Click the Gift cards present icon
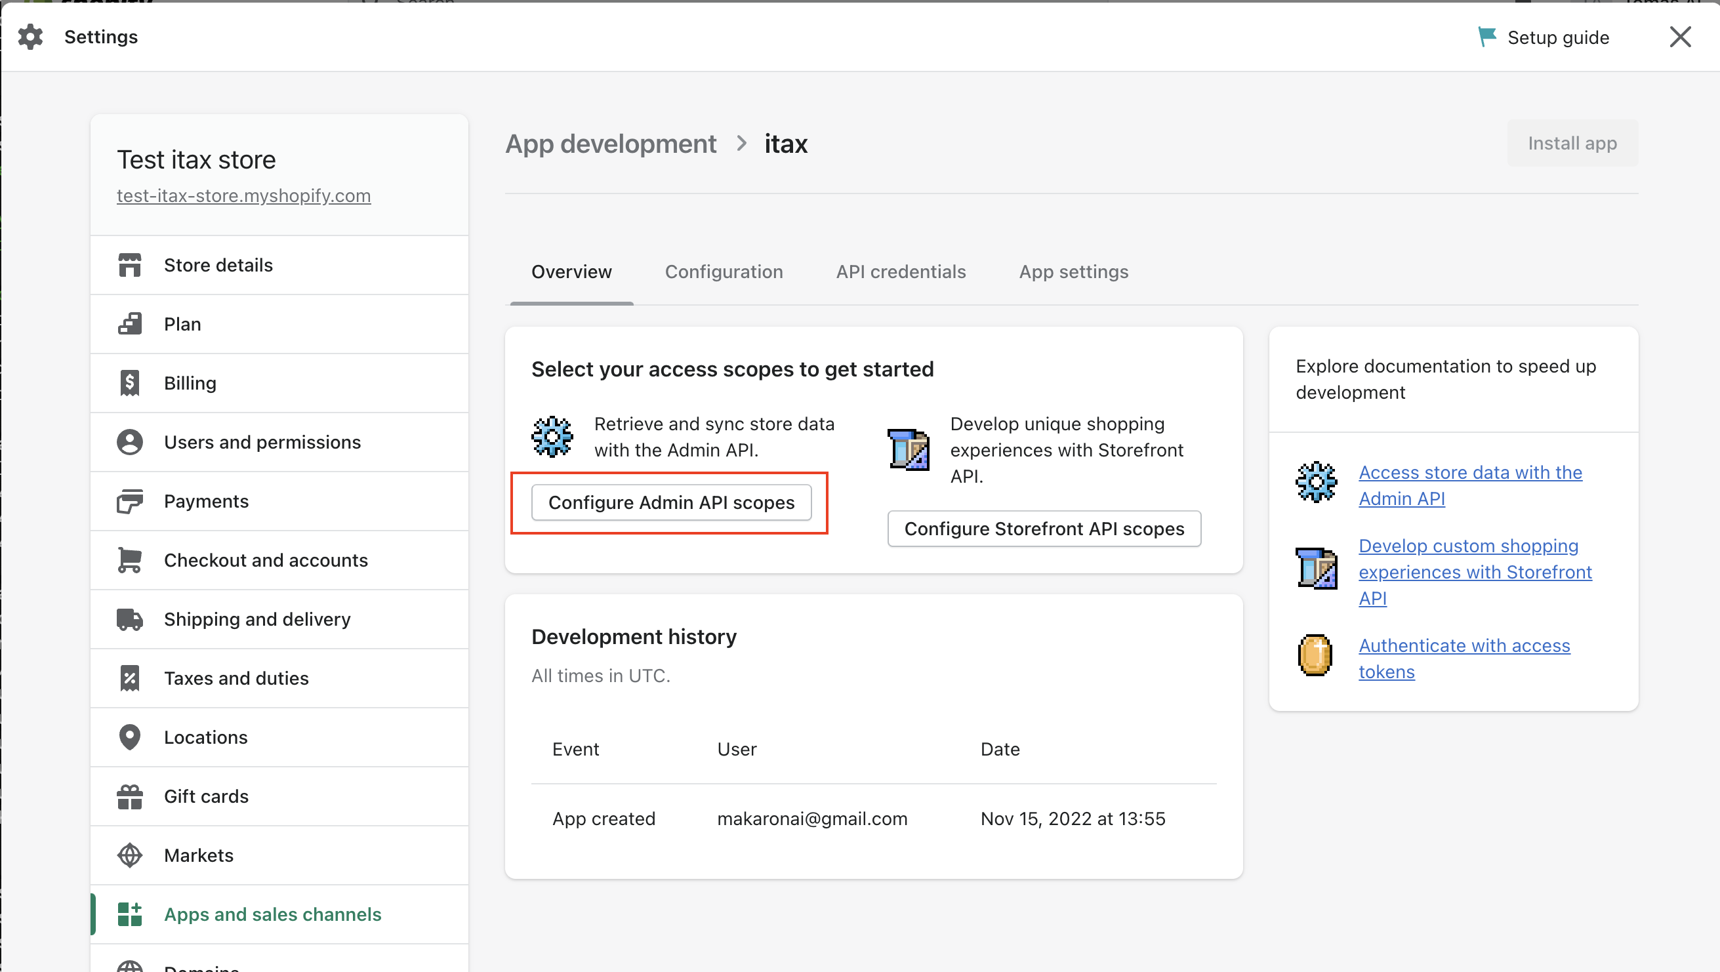 pos(129,796)
